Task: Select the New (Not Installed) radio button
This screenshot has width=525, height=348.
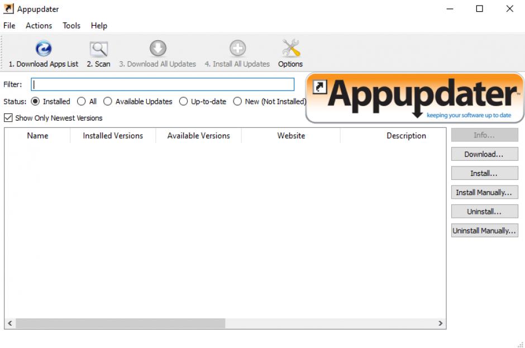Action: point(237,102)
